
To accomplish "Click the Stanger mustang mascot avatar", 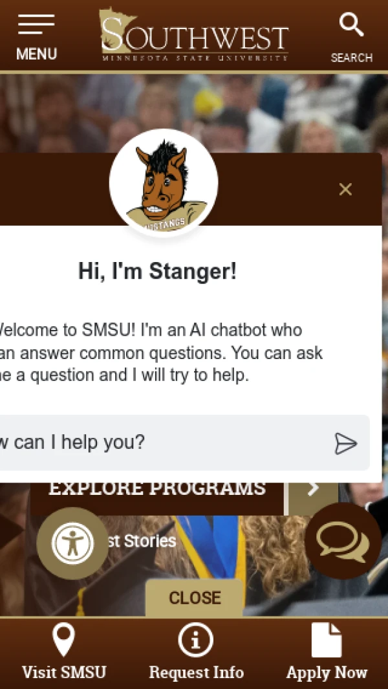I will point(164,183).
